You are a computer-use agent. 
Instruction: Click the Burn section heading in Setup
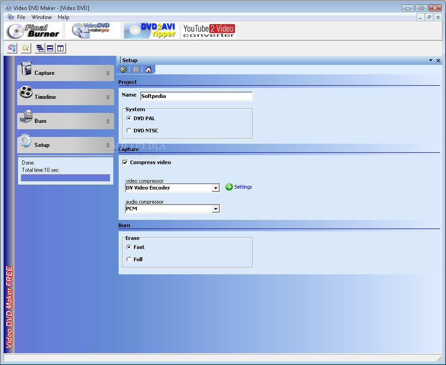(124, 225)
